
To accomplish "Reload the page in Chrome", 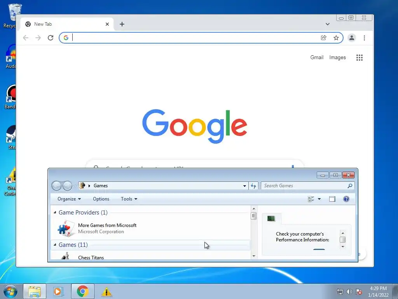I will 51,38.
